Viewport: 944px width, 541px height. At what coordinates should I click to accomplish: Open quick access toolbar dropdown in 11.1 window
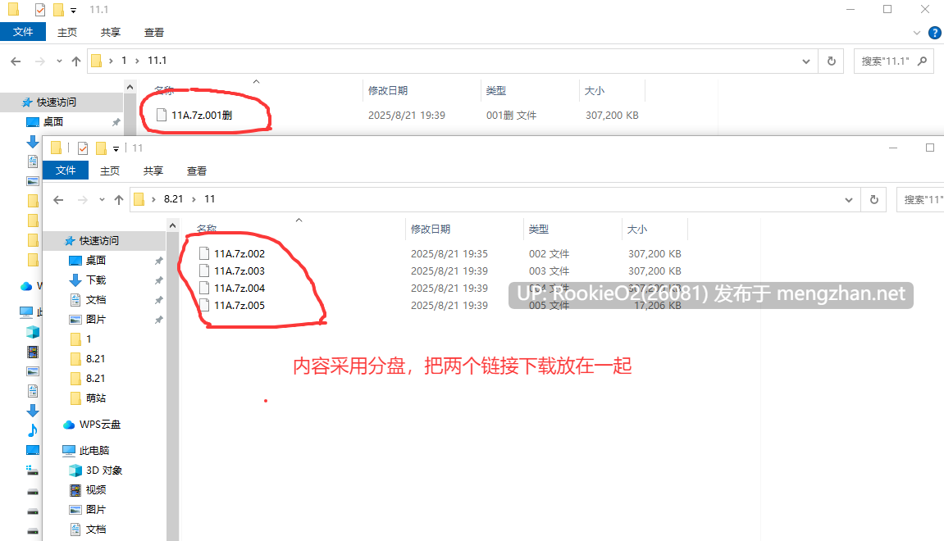tap(74, 10)
